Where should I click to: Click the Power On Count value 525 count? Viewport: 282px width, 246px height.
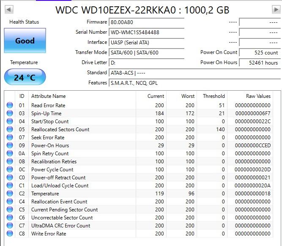pos(260,53)
